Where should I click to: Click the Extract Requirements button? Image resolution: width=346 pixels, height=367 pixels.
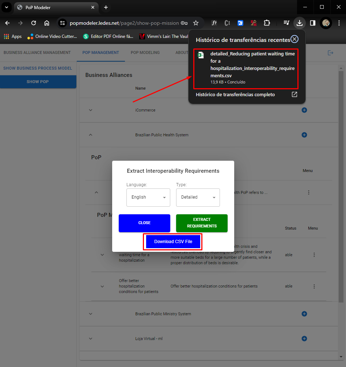[x=202, y=223]
